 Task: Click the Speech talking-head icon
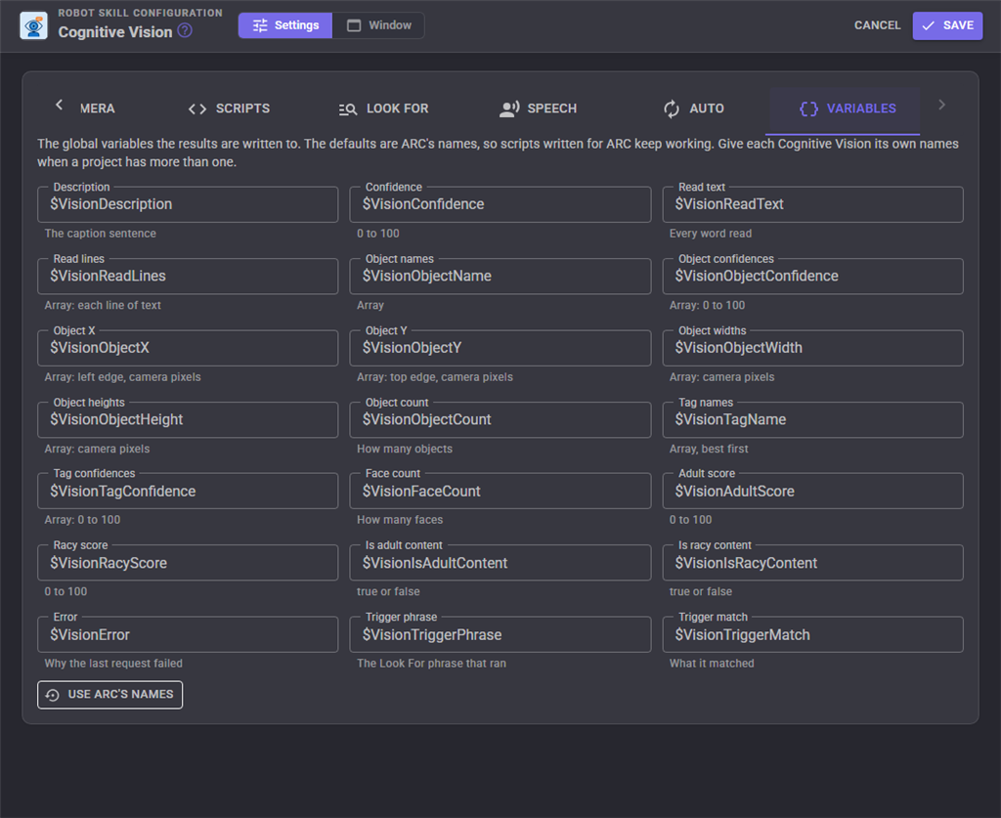click(x=509, y=109)
